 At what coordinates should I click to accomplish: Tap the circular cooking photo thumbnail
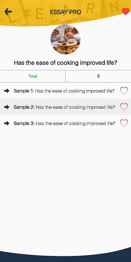click(66, 39)
